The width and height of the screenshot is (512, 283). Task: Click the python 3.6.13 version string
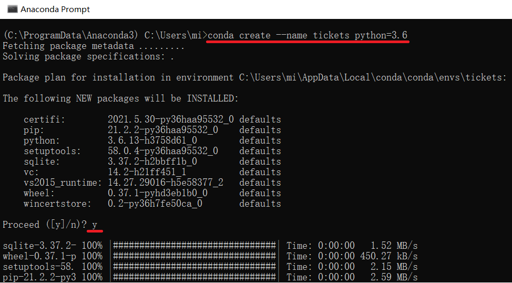click(152, 140)
